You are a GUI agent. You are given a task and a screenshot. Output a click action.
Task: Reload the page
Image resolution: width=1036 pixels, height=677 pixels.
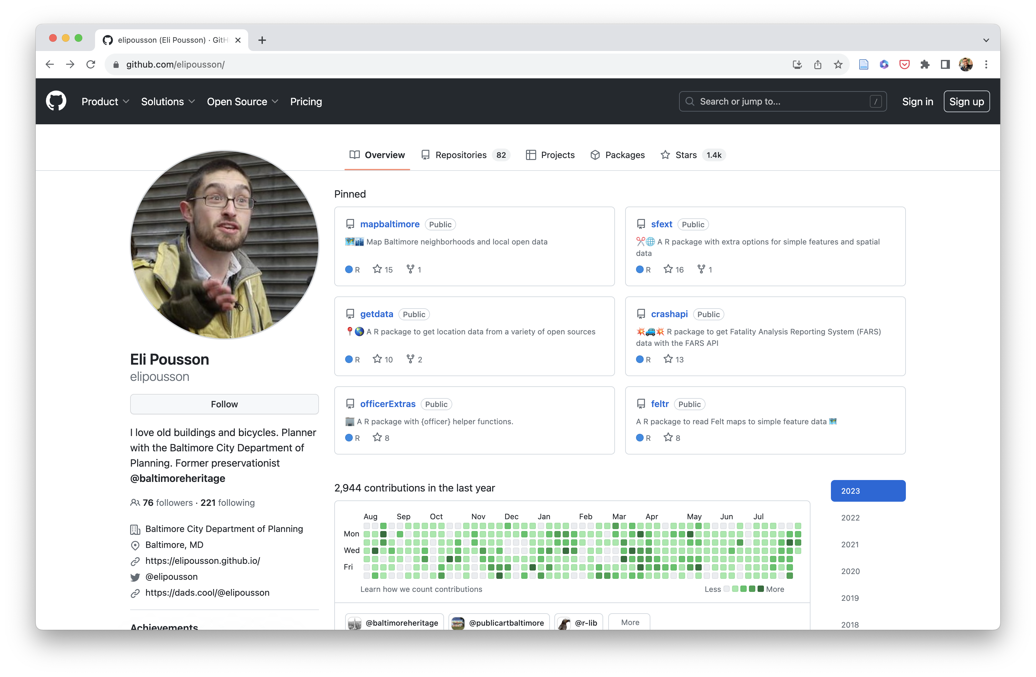pos(91,64)
